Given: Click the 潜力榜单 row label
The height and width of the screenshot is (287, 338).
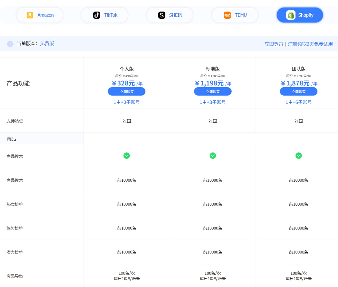Looking at the screenshot, I should point(15,252).
